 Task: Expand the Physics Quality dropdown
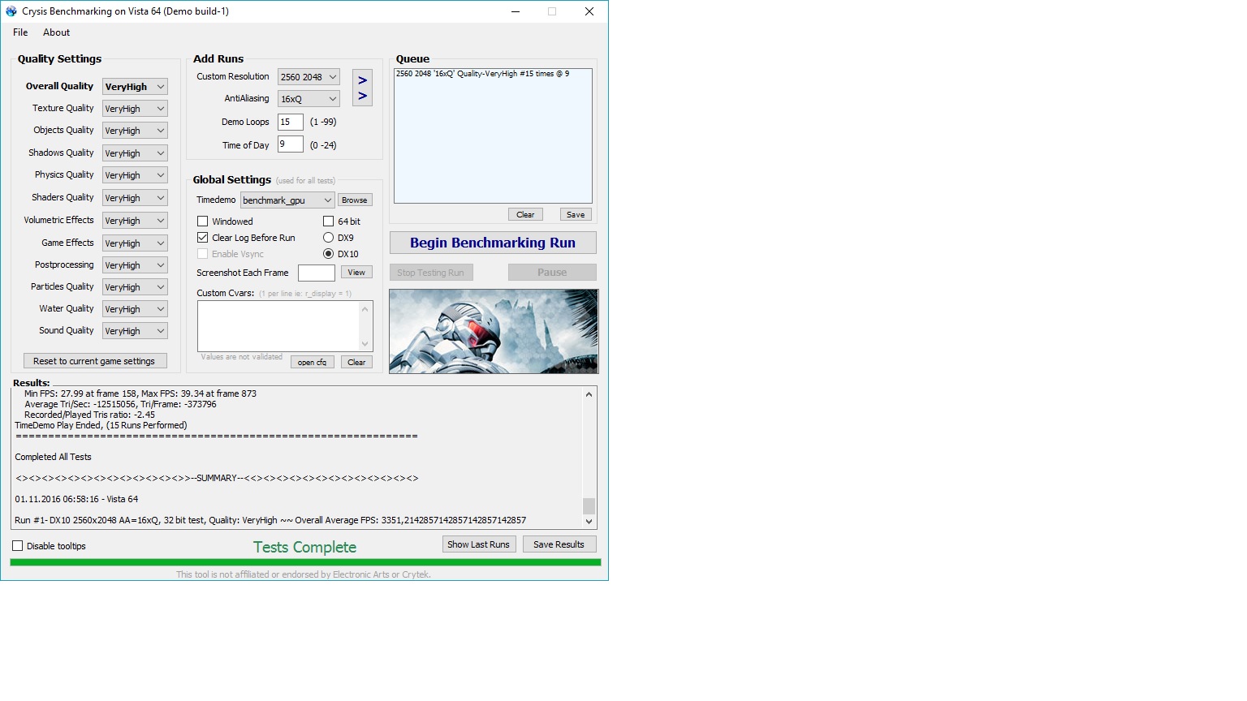coord(135,175)
